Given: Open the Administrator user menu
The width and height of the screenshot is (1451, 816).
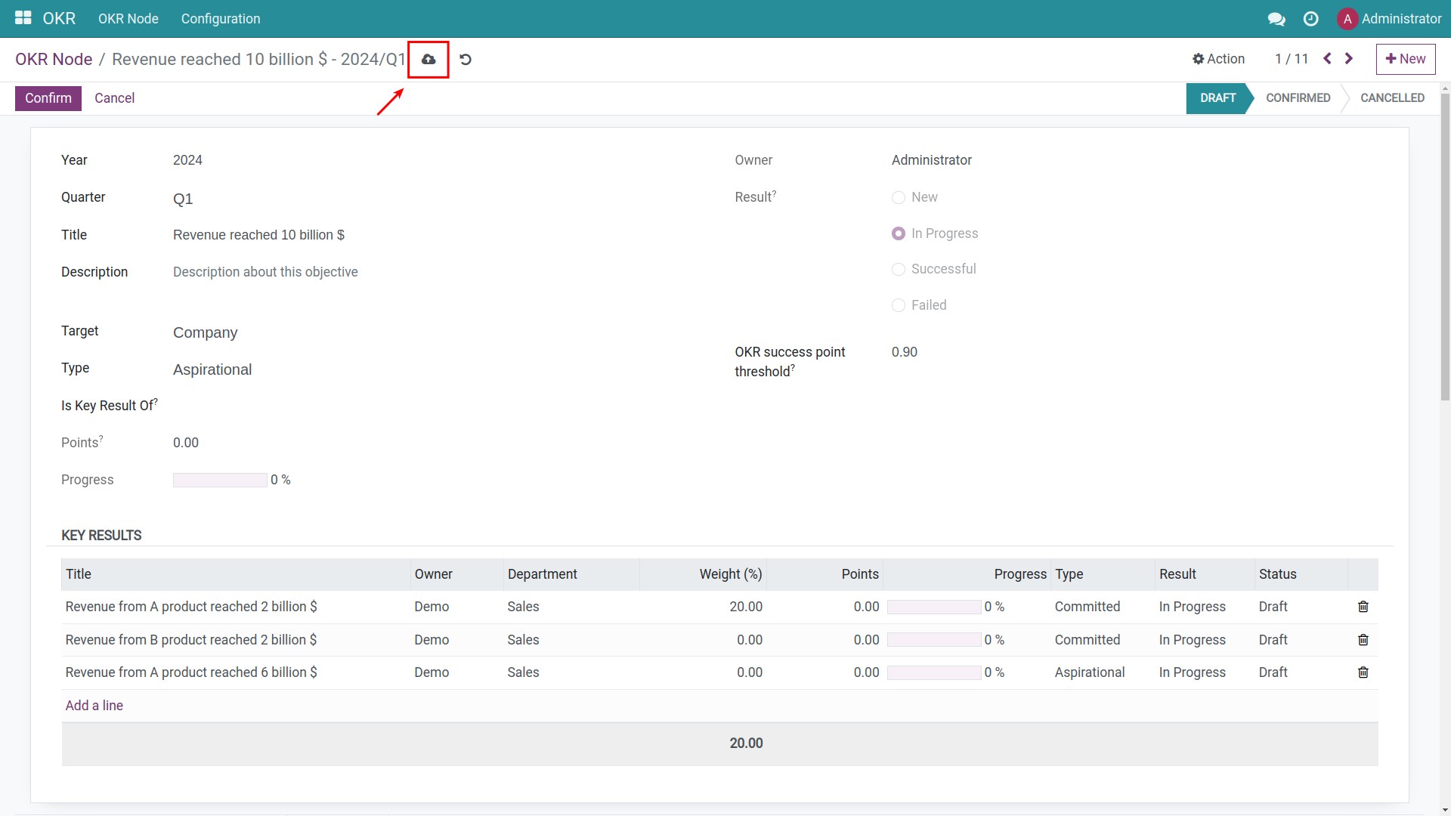Looking at the screenshot, I should click(x=1391, y=19).
